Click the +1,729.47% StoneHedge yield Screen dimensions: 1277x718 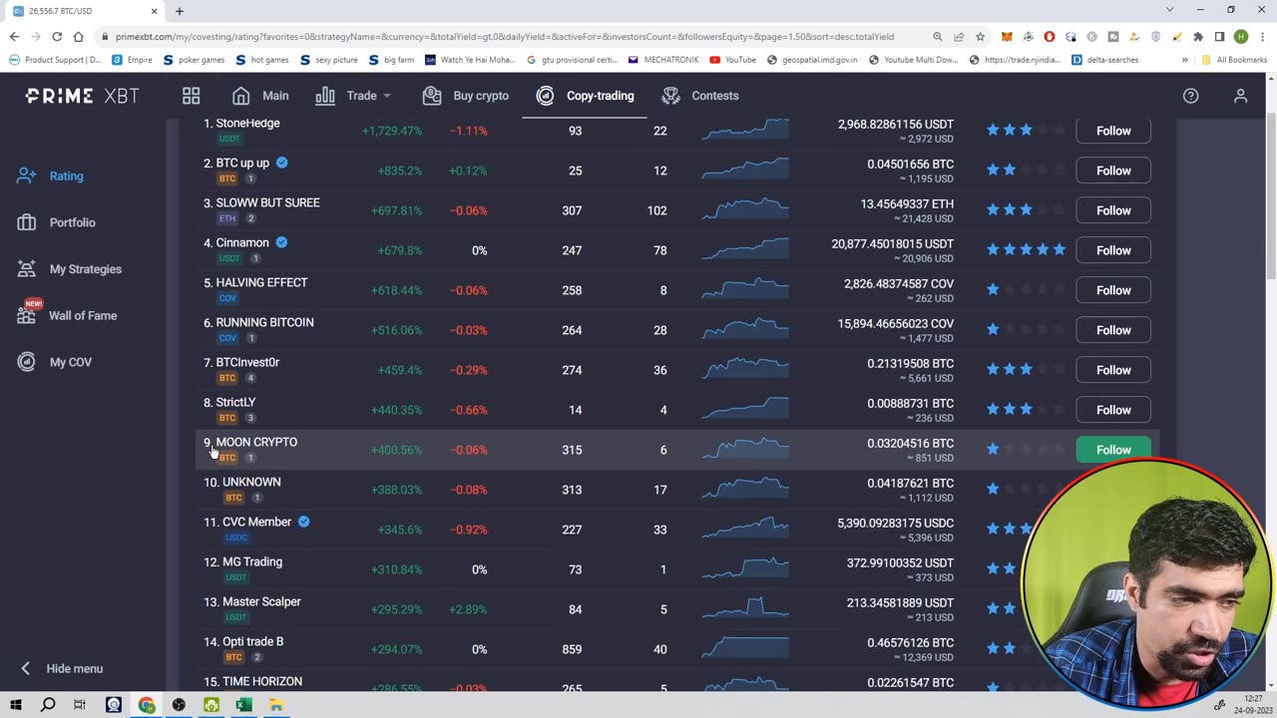click(x=392, y=131)
